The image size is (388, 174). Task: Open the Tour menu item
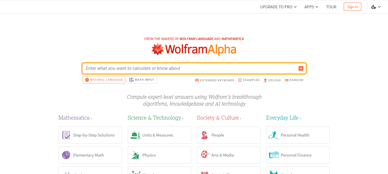click(x=331, y=7)
